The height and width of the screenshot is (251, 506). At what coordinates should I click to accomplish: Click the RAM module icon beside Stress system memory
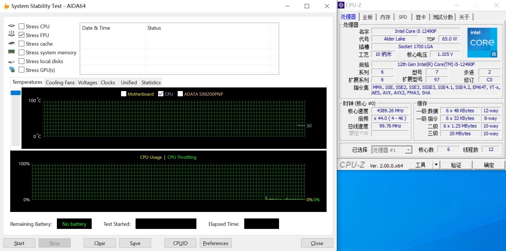click(12, 52)
